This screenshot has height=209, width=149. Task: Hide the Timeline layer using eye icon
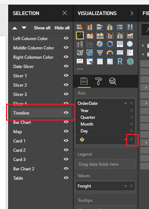66,113
